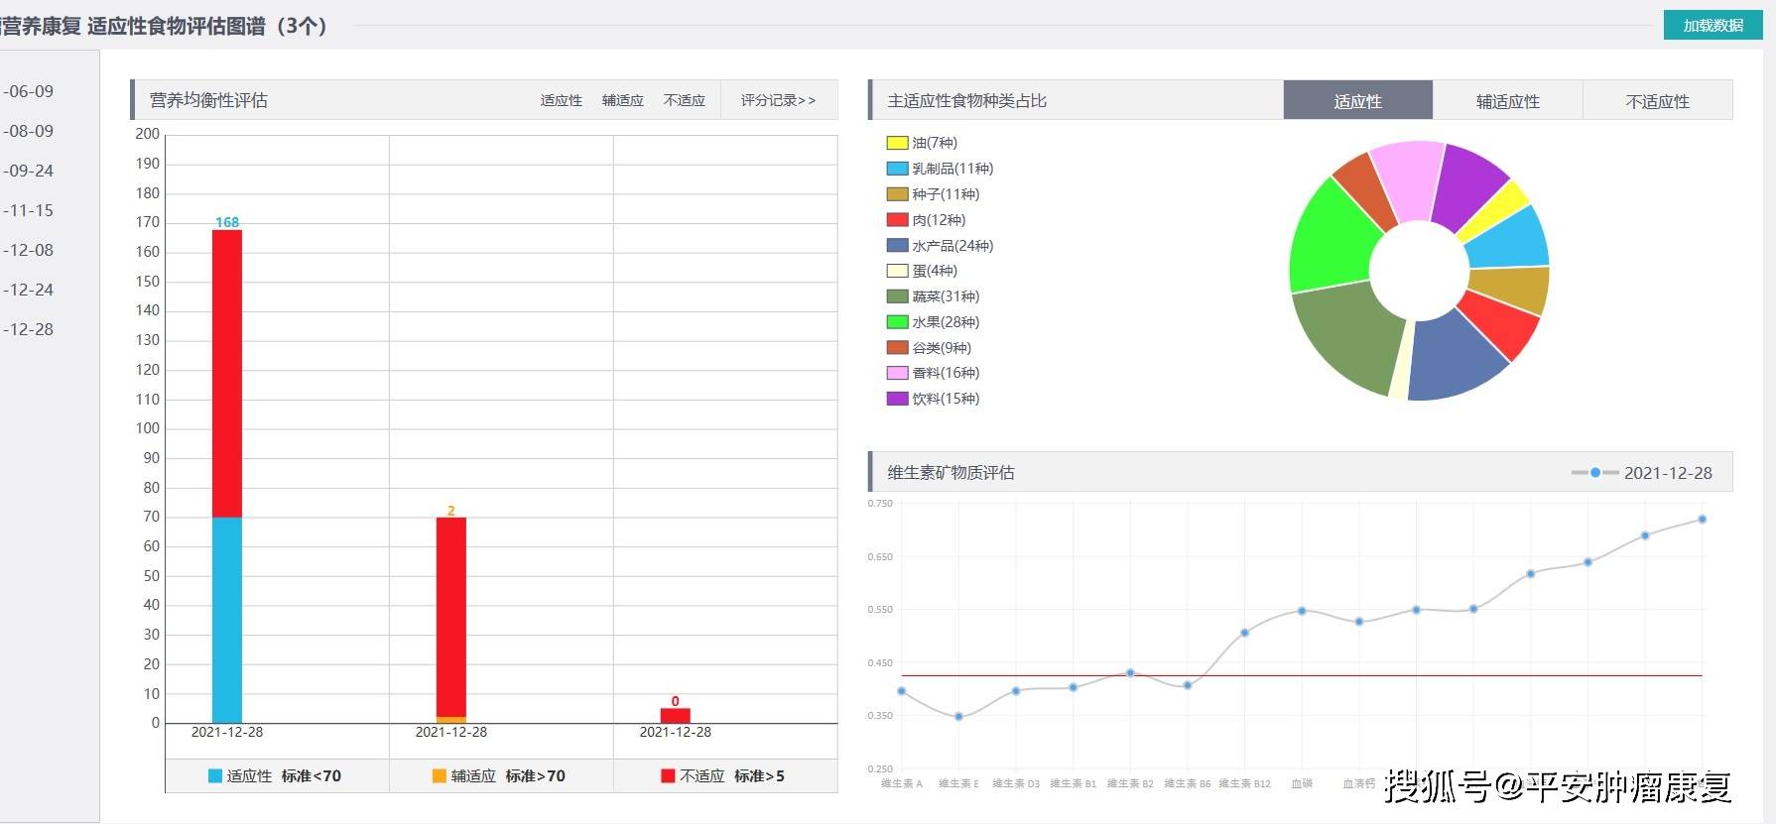Click the 不适应 标准>5 red legend square
The width and height of the screenshot is (1776, 824).
pyautogui.click(x=668, y=775)
